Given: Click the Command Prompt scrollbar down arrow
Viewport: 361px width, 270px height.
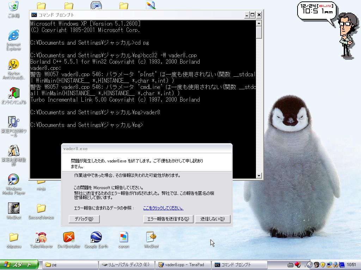Looking at the screenshot, I should pos(259,176).
